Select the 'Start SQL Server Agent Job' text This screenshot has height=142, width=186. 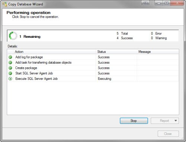[34, 73]
